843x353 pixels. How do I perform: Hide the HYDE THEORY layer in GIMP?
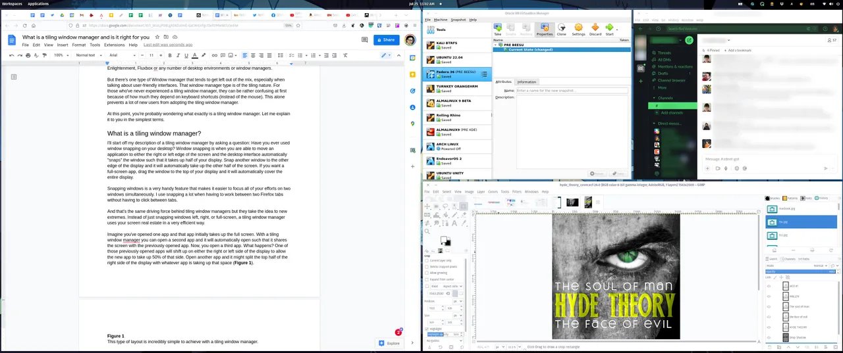769,327
